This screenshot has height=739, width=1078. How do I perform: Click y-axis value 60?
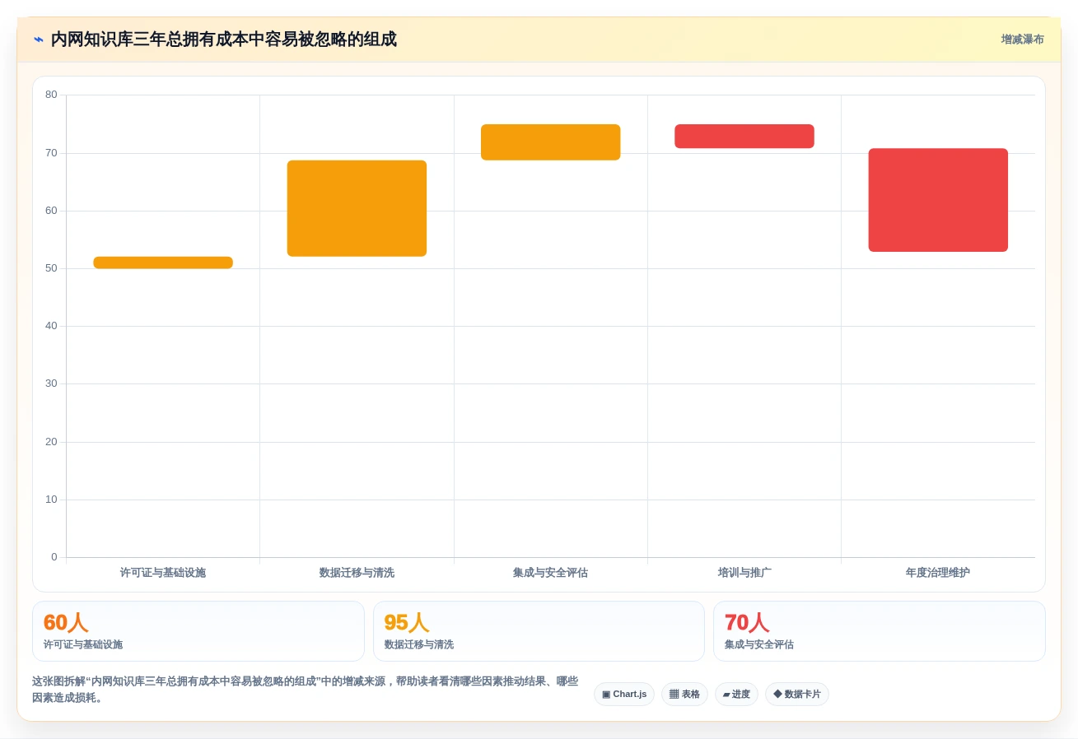(51, 211)
